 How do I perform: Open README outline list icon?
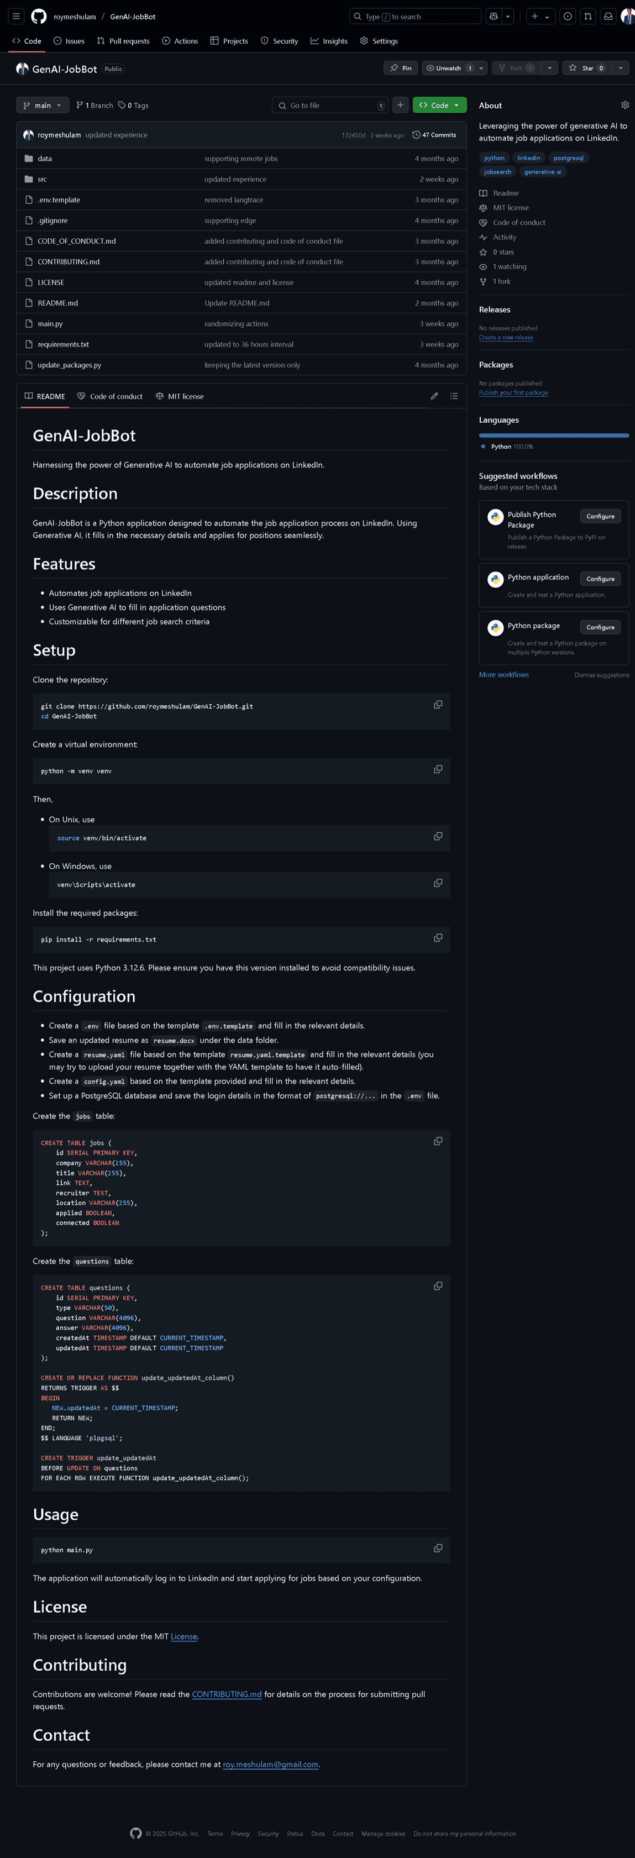454,396
